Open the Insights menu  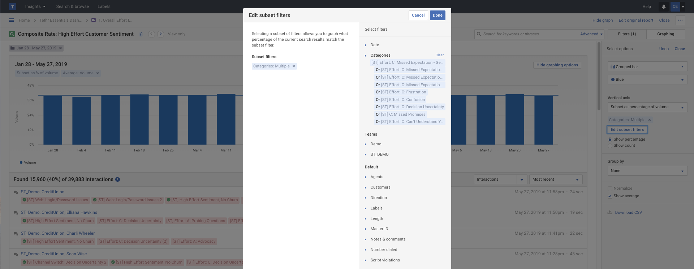(x=35, y=6)
